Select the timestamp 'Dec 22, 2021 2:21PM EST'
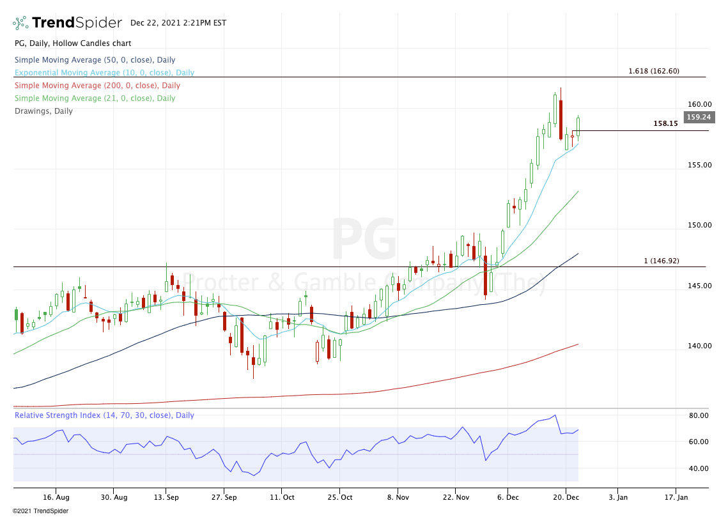The width and height of the screenshot is (728, 517). coord(178,23)
